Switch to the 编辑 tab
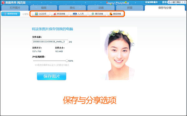Viewport: 187px width, 116px height. [x=44, y=8]
